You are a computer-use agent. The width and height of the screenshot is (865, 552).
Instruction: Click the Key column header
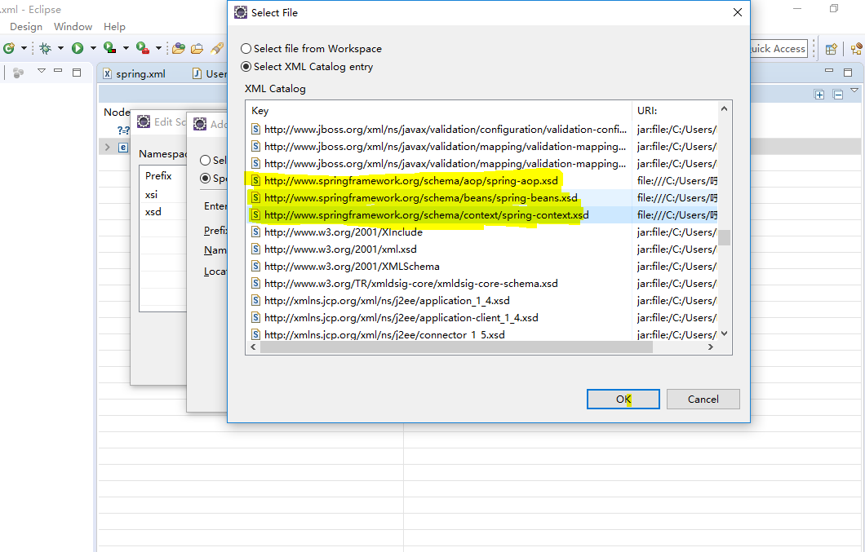pyautogui.click(x=439, y=110)
